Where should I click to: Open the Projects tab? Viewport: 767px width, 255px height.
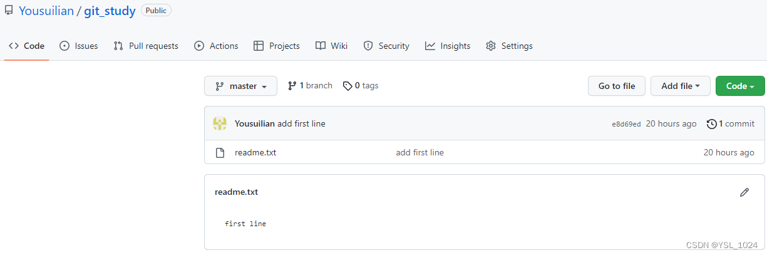point(276,46)
